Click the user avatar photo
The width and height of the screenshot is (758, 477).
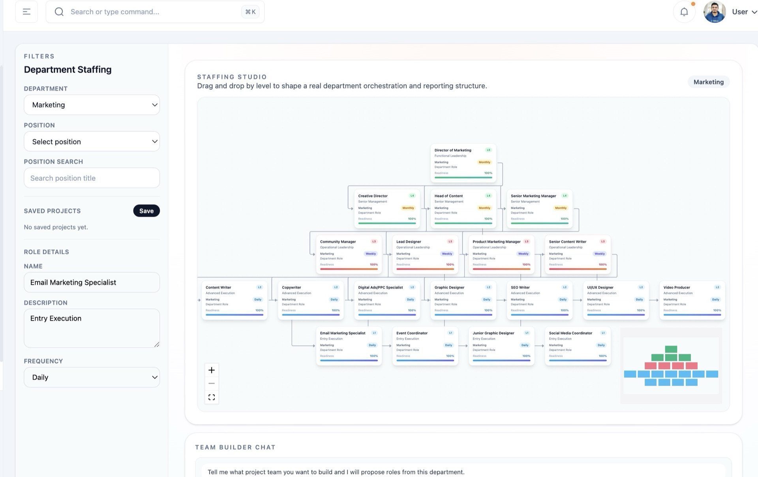click(714, 12)
